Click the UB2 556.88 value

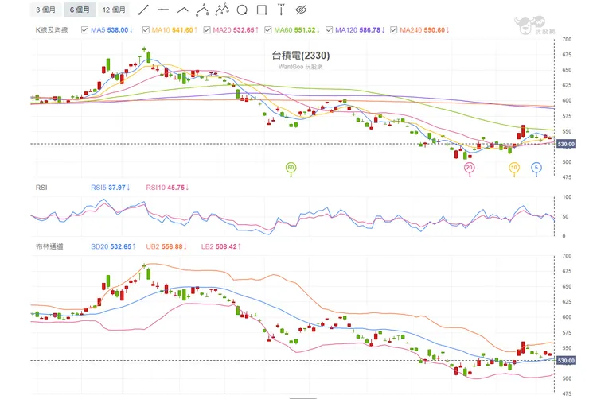click(x=166, y=246)
